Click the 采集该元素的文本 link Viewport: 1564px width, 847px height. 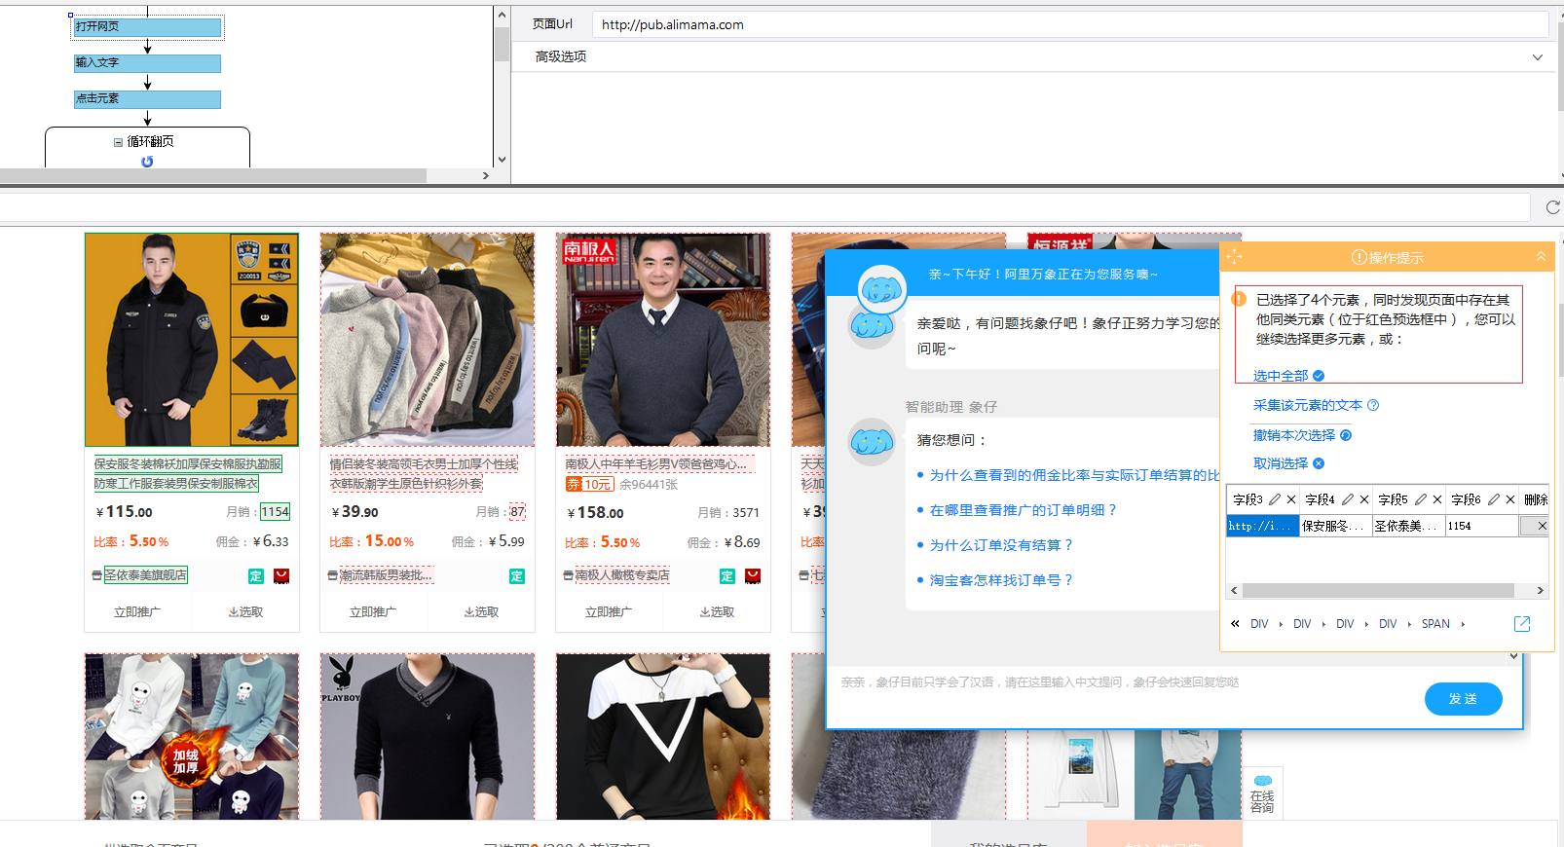pyautogui.click(x=1308, y=405)
